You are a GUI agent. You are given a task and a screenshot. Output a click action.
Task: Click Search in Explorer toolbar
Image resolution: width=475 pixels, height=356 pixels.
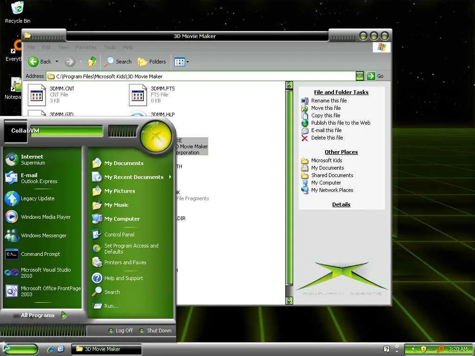click(x=117, y=62)
